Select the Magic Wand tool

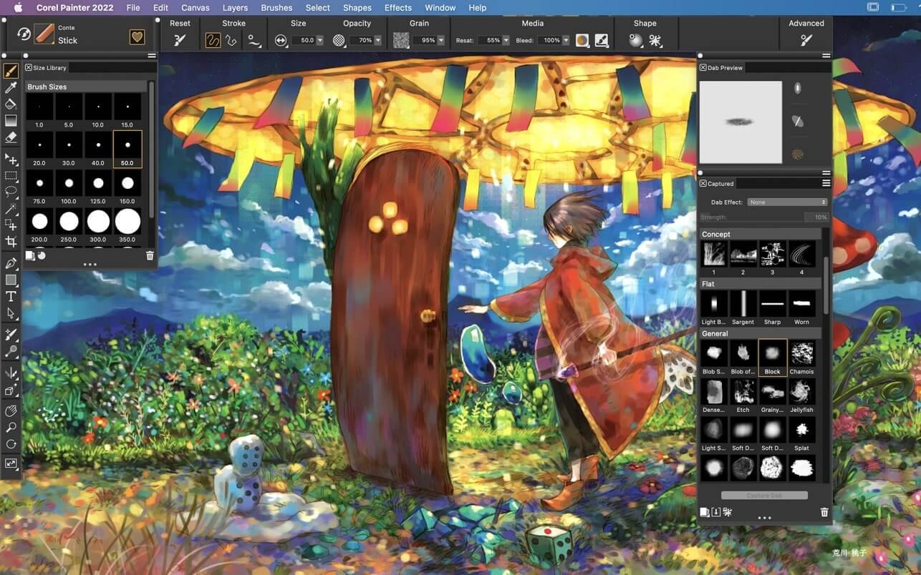(x=10, y=209)
